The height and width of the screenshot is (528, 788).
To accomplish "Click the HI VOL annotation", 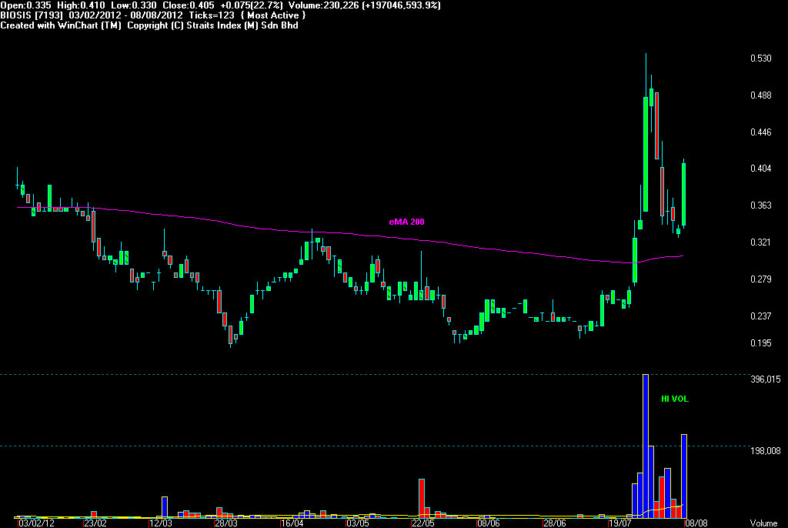I will [x=675, y=399].
